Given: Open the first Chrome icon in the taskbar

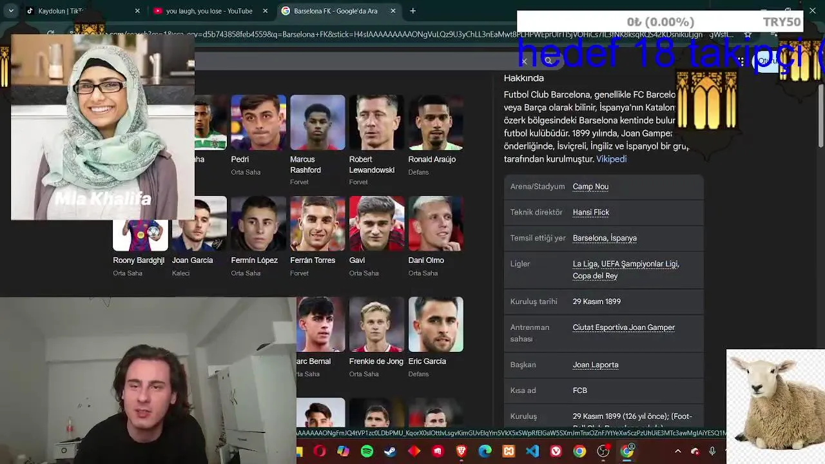Looking at the screenshot, I should (x=579, y=452).
